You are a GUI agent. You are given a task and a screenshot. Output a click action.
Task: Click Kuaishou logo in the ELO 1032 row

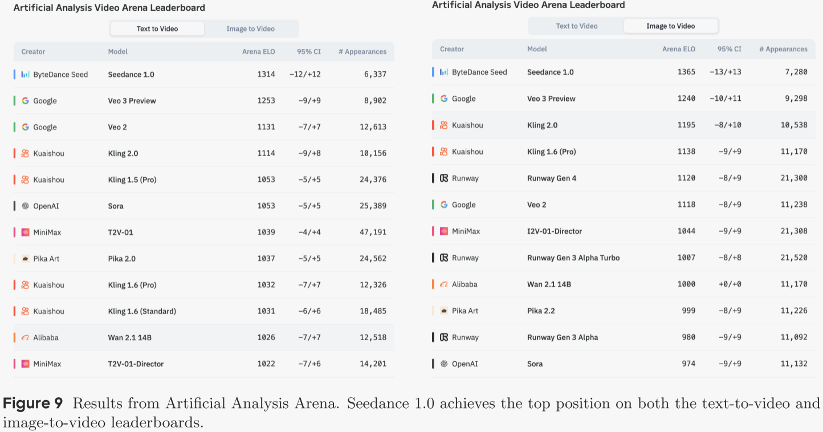tap(25, 285)
